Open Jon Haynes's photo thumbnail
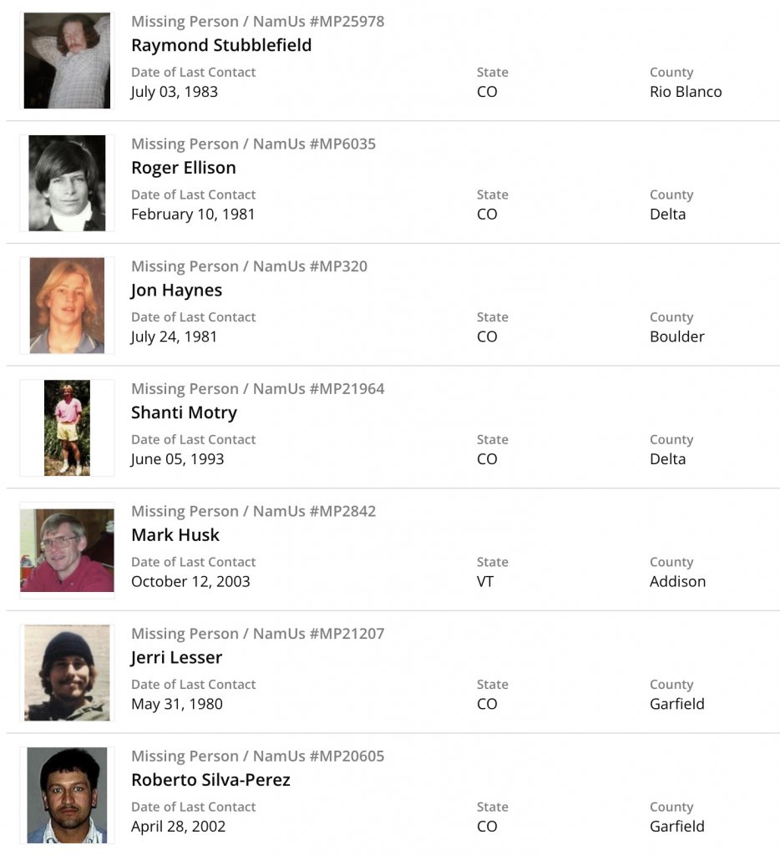Image resolution: width=780 pixels, height=855 pixels. pos(67,306)
